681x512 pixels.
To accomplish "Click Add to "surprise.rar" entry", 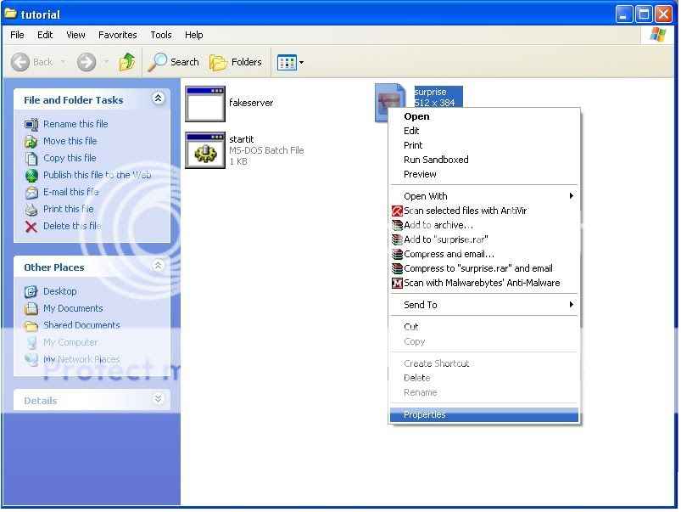I will (484, 239).
